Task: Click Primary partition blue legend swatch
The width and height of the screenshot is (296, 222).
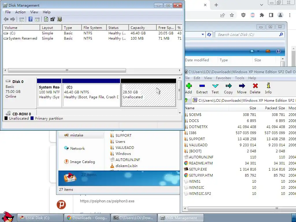Action: point(32,118)
